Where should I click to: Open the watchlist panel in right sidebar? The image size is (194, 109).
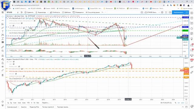click(192, 13)
